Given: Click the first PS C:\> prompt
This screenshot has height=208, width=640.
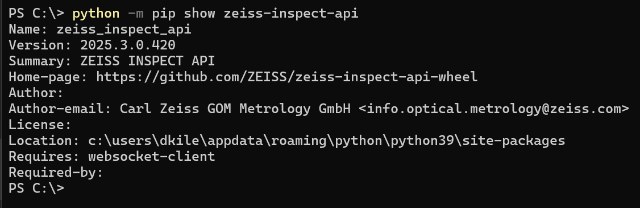Looking at the screenshot, I should point(36,14).
